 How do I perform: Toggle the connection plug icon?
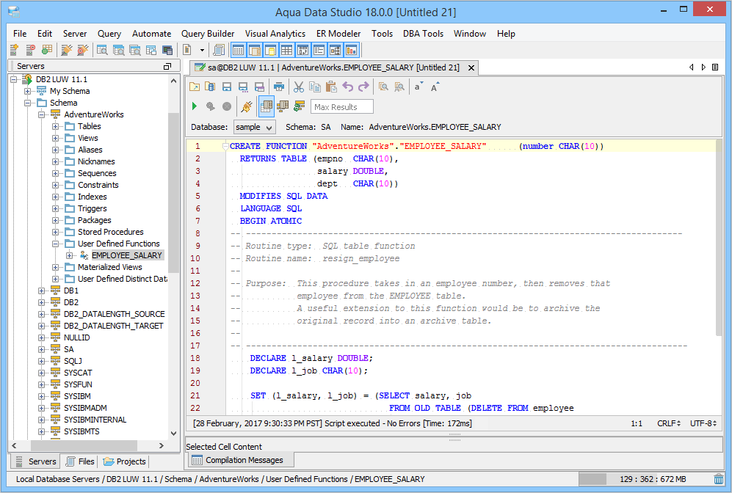point(247,106)
